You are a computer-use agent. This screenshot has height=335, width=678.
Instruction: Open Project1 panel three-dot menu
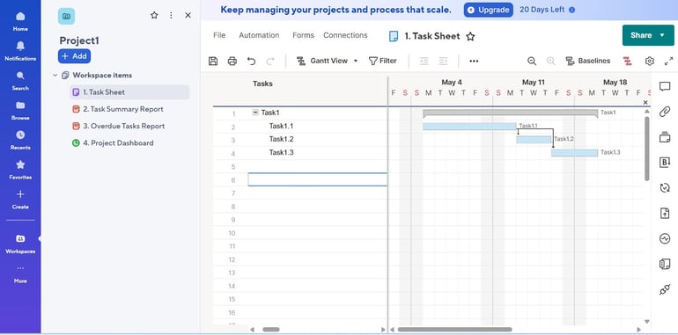pyautogui.click(x=171, y=16)
